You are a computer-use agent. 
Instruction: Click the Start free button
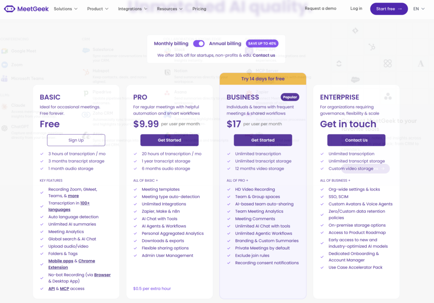click(389, 9)
